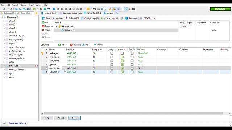232x130 pixels.
Task: Uncheck Allow NULL for last_name
Action: pyautogui.click(x=122, y=61)
